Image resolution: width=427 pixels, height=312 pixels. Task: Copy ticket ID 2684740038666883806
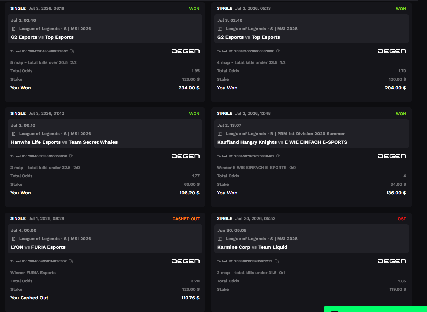[278, 51]
